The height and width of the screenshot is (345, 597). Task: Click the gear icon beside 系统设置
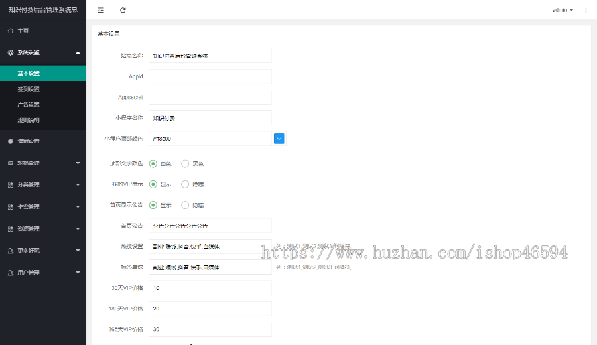click(x=11, y=53)
